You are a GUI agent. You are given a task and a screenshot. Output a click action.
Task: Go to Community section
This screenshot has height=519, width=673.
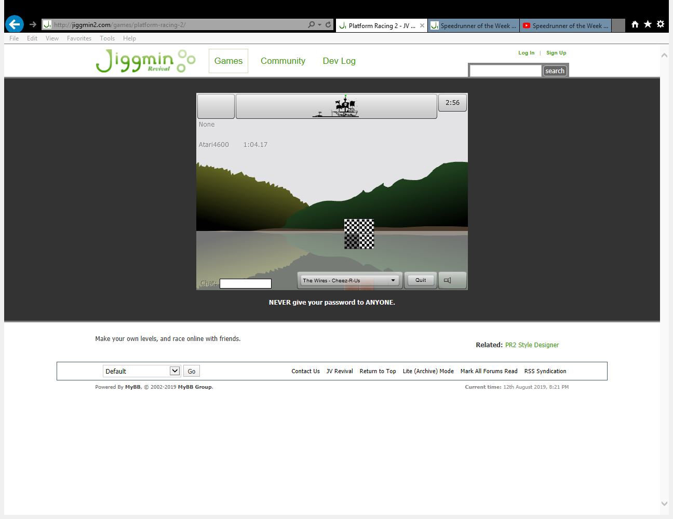(283, 61)
